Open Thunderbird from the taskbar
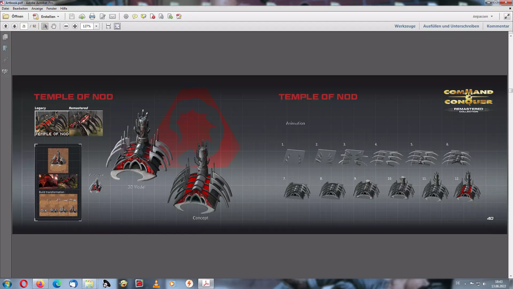The image size is (513, 289). click(73, 284)
